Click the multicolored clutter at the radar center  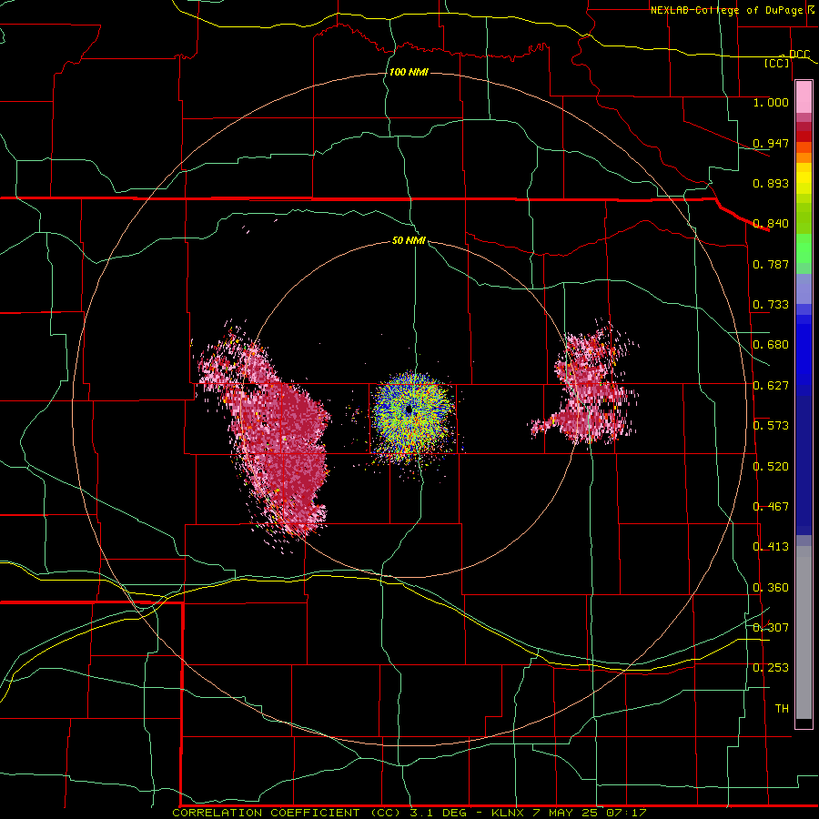click(410, 415)
